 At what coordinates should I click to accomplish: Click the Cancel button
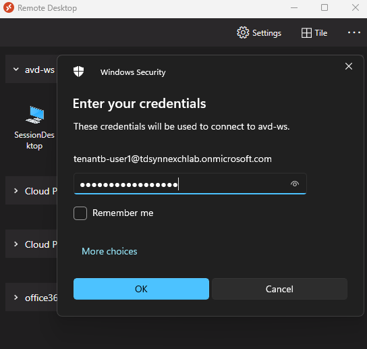[279, 289]
